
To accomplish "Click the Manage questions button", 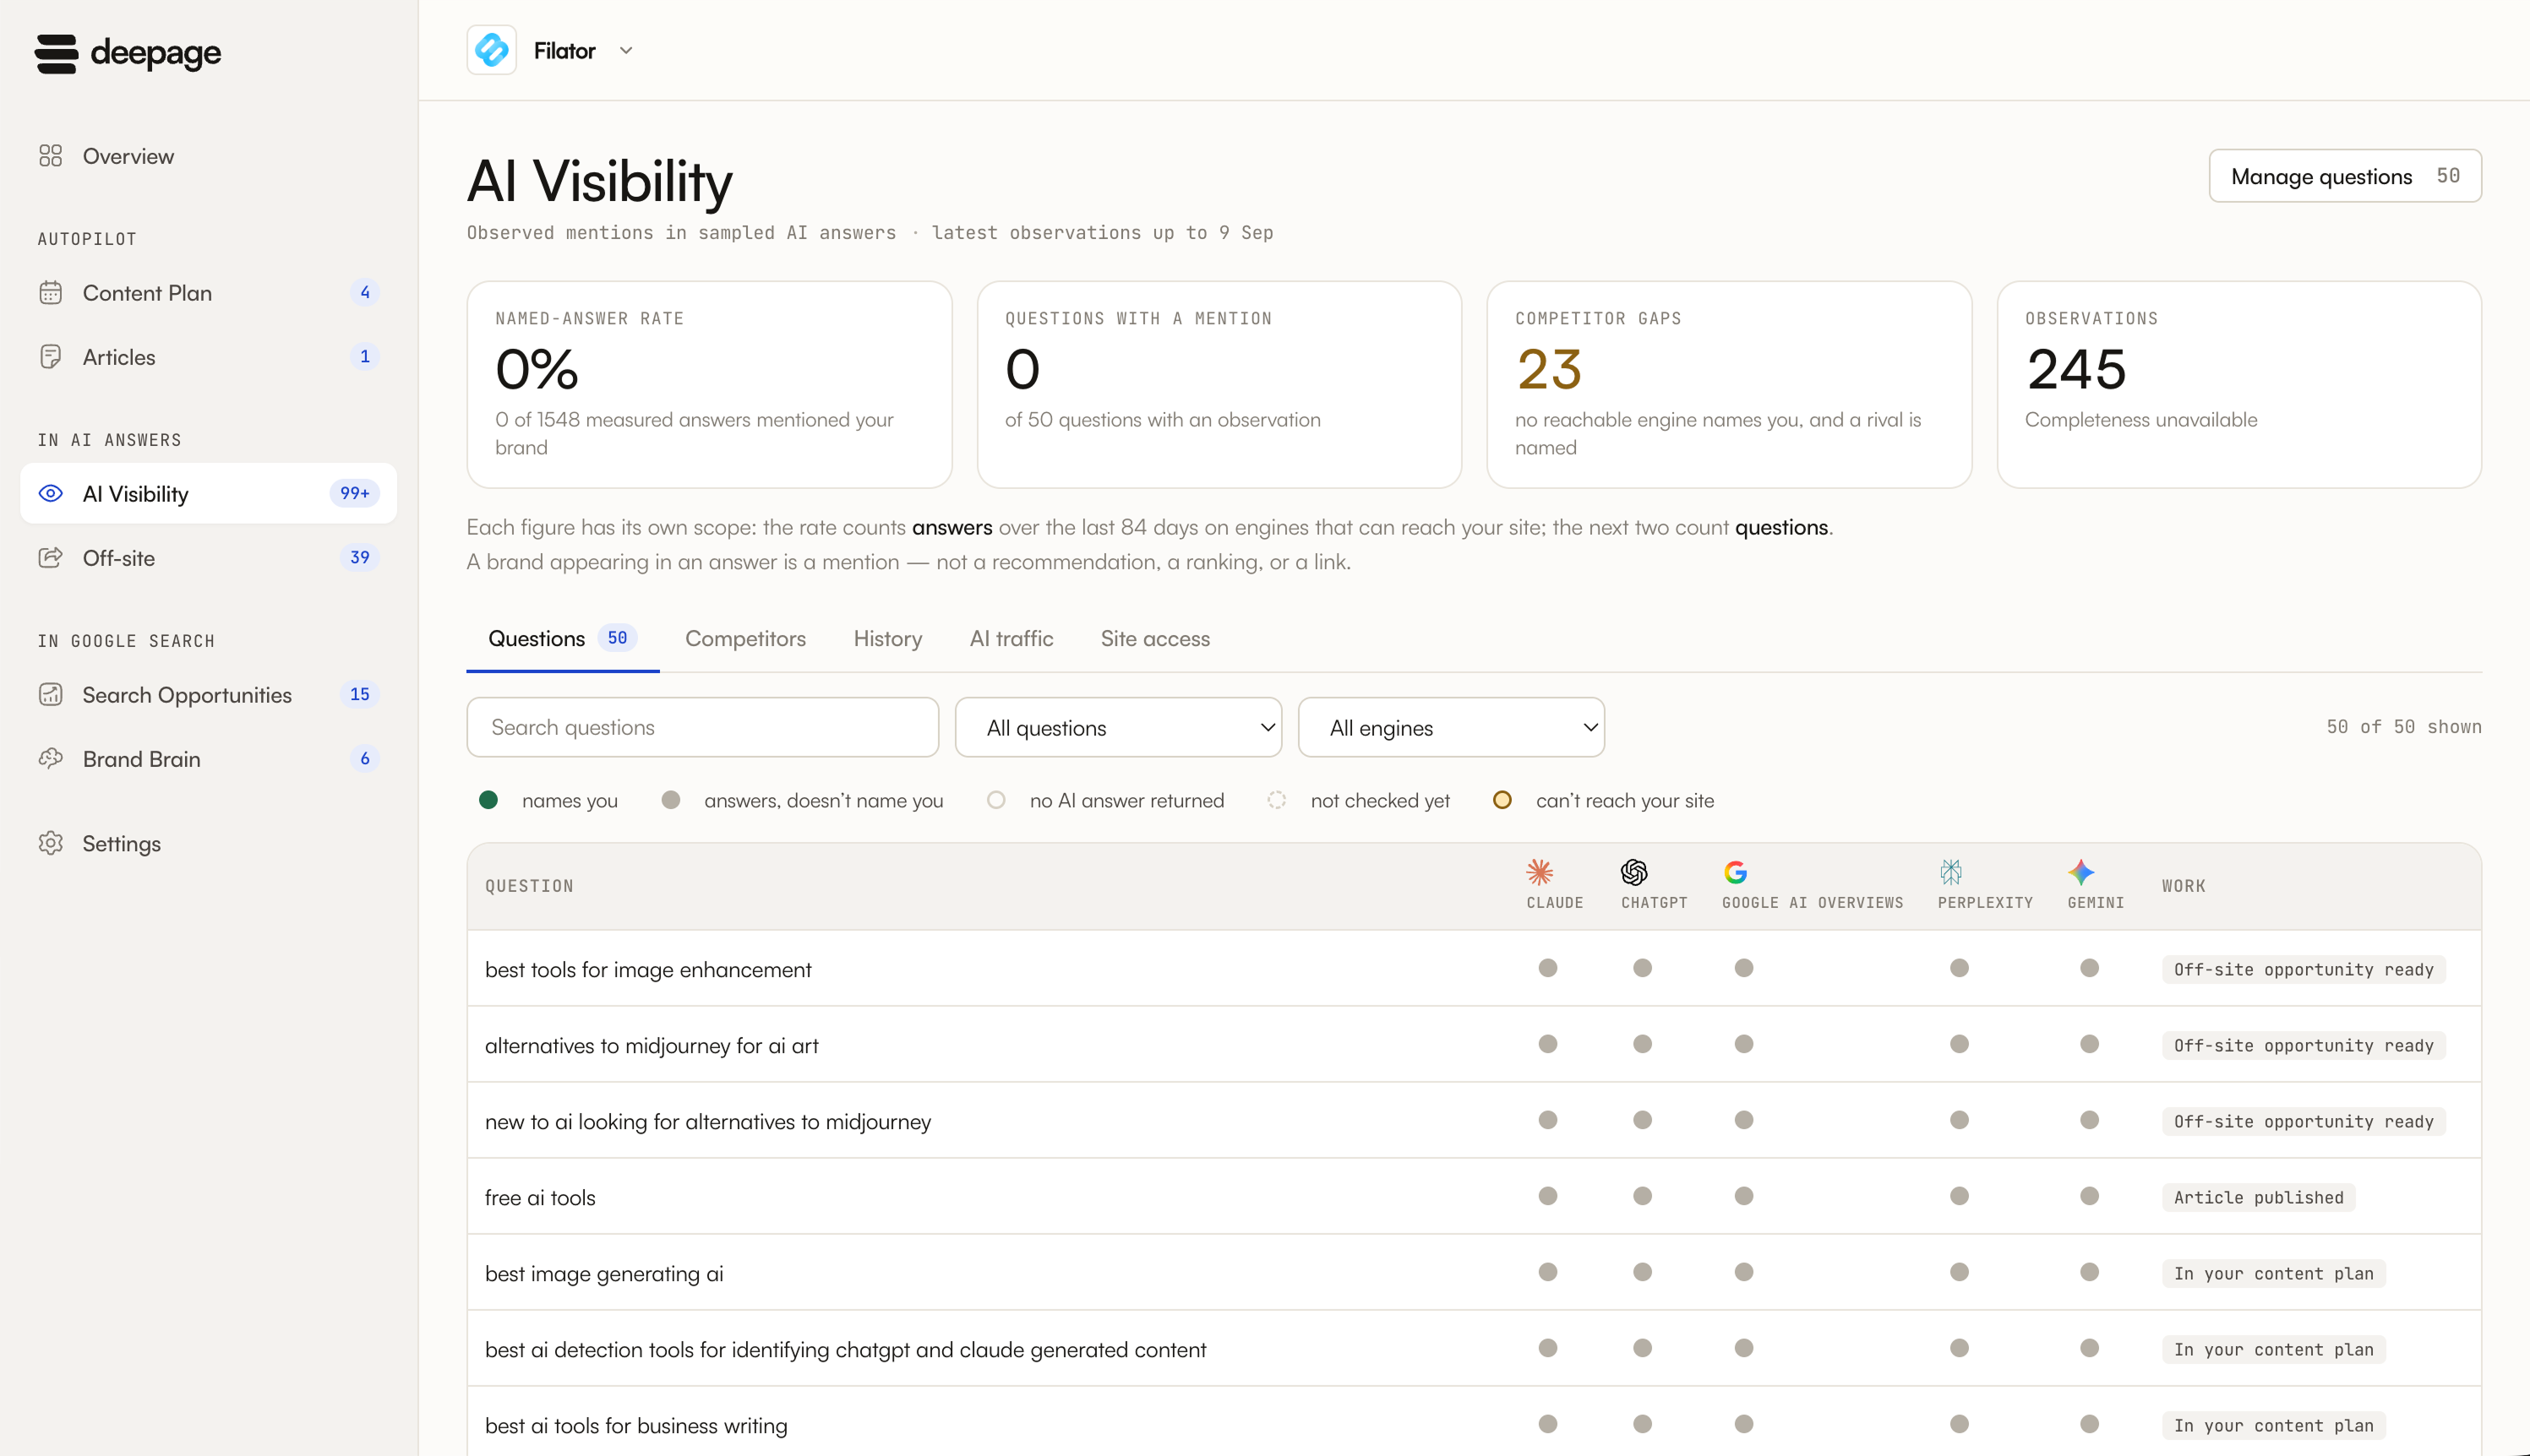I will tap(2345, 176).
